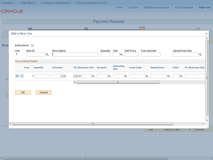Image resolution: width=213 pixels, height=160 pixels.
Task: Expand the Favorites dropdown menu
Action: click(x=8, y=3)
